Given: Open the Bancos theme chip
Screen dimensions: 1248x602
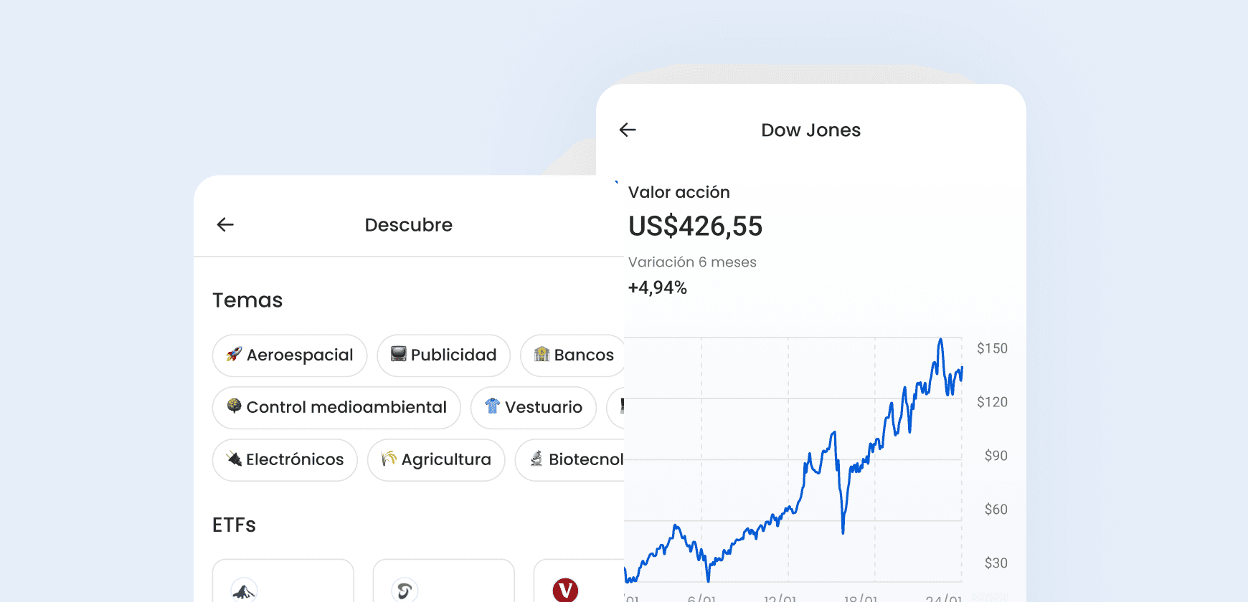Looking at the screenshot, I should pyautogui.click(x=572, y=355).
